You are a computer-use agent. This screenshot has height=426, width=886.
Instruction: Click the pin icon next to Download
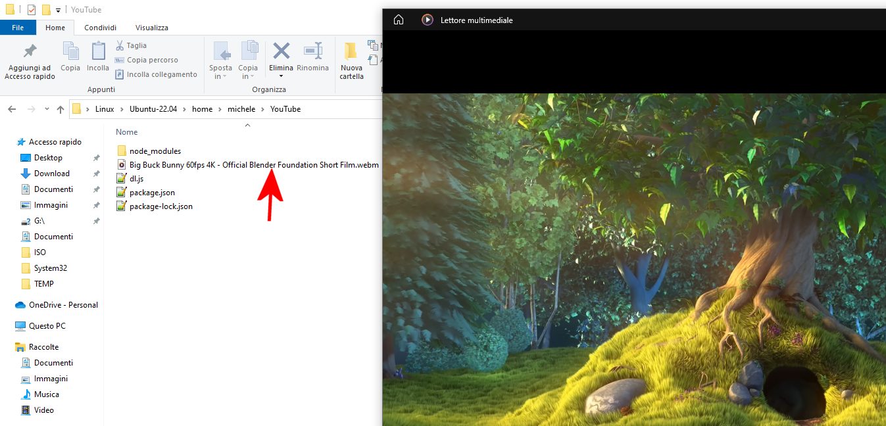pyautogui.click(x=96, y=174)
